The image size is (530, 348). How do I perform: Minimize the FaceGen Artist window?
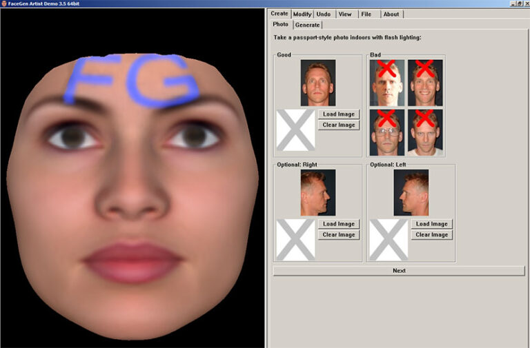[513, 3]
